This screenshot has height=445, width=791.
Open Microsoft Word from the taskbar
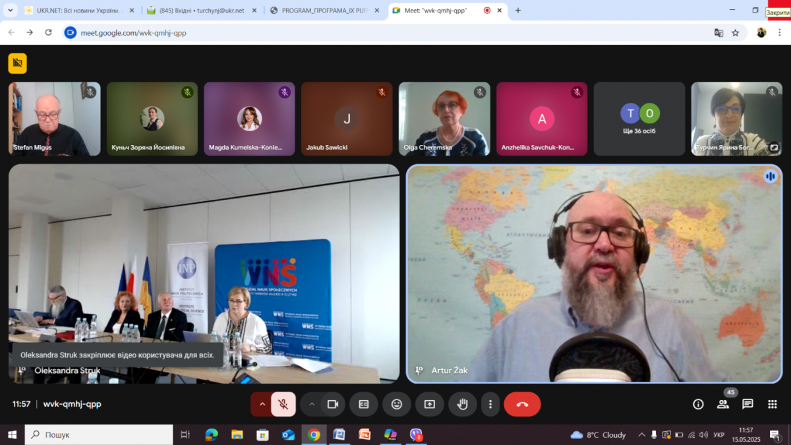(x=339, y=434)
